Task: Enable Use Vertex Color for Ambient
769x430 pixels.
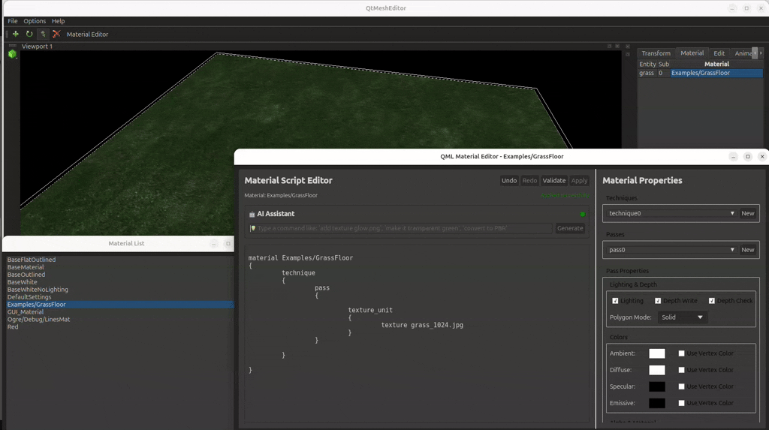Action: tap(681, 353)
